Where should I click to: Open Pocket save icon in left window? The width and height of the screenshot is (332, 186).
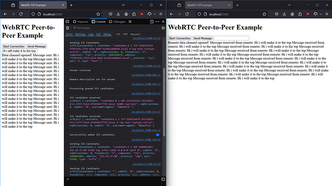(110, 14)
